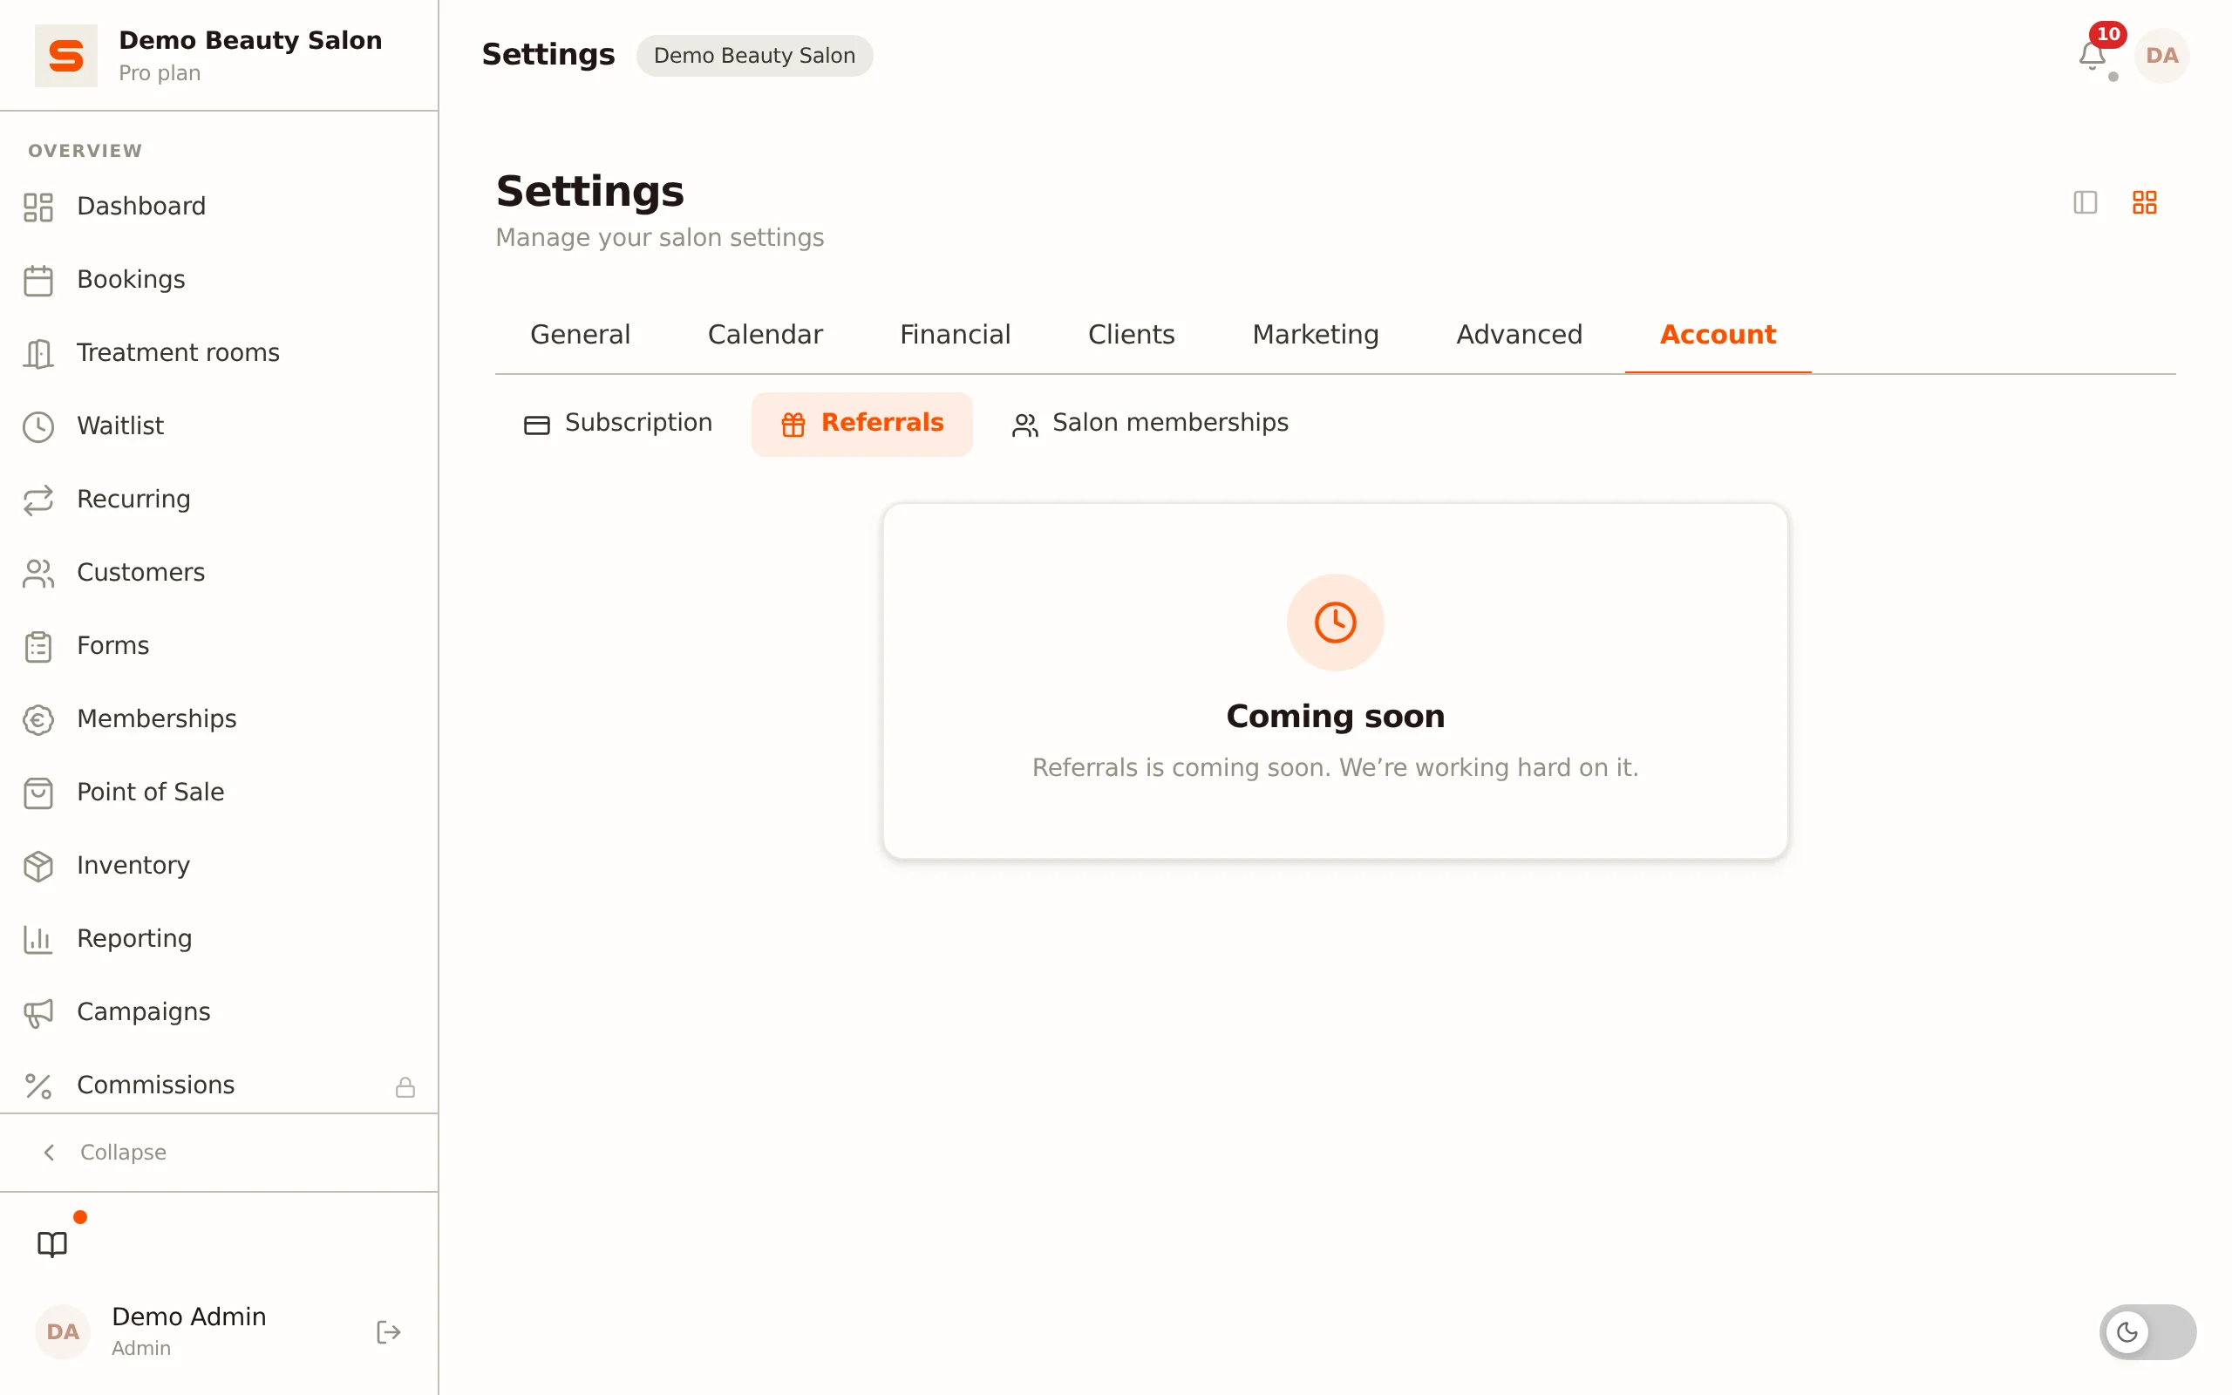Viewport: 2232px width, 1395px height.
Task: Open the Subscription sub-tab
Action: 618,424
